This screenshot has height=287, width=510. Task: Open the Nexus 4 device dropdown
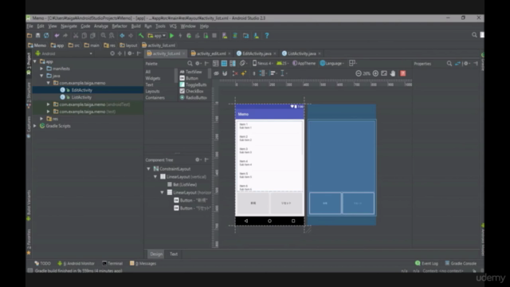(x=262, y=64)
